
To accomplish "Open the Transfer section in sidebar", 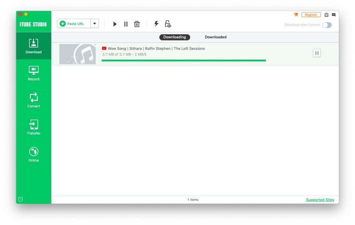I will [x=34, y=127].
